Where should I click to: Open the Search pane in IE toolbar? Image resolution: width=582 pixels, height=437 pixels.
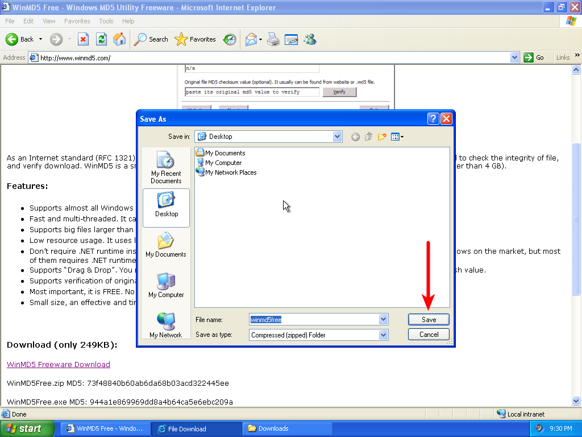151,39
